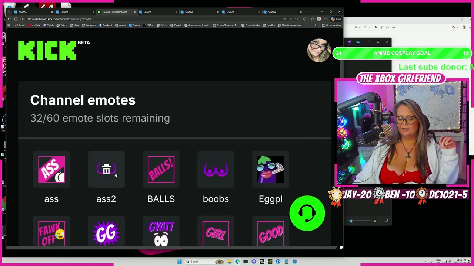The width and height of the screenshot is (474, 266).
Task: Open the Gmail bookmark
Action: point(20,25)
